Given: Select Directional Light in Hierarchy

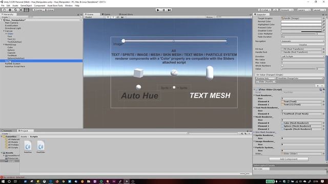Looking at the screenshot, I should [x=13, y=28].
